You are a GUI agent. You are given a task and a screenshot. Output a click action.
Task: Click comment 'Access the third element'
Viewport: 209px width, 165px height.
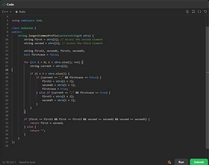[x=82, y=43]
